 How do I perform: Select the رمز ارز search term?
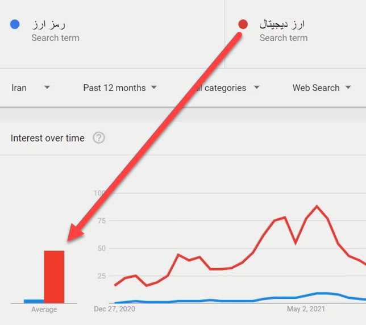click(x=49, y=24)
